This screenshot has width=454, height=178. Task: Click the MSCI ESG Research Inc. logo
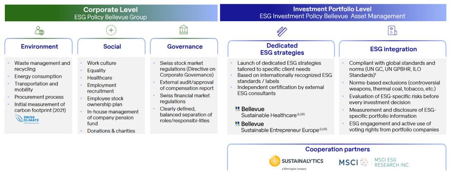pos(374,163)
